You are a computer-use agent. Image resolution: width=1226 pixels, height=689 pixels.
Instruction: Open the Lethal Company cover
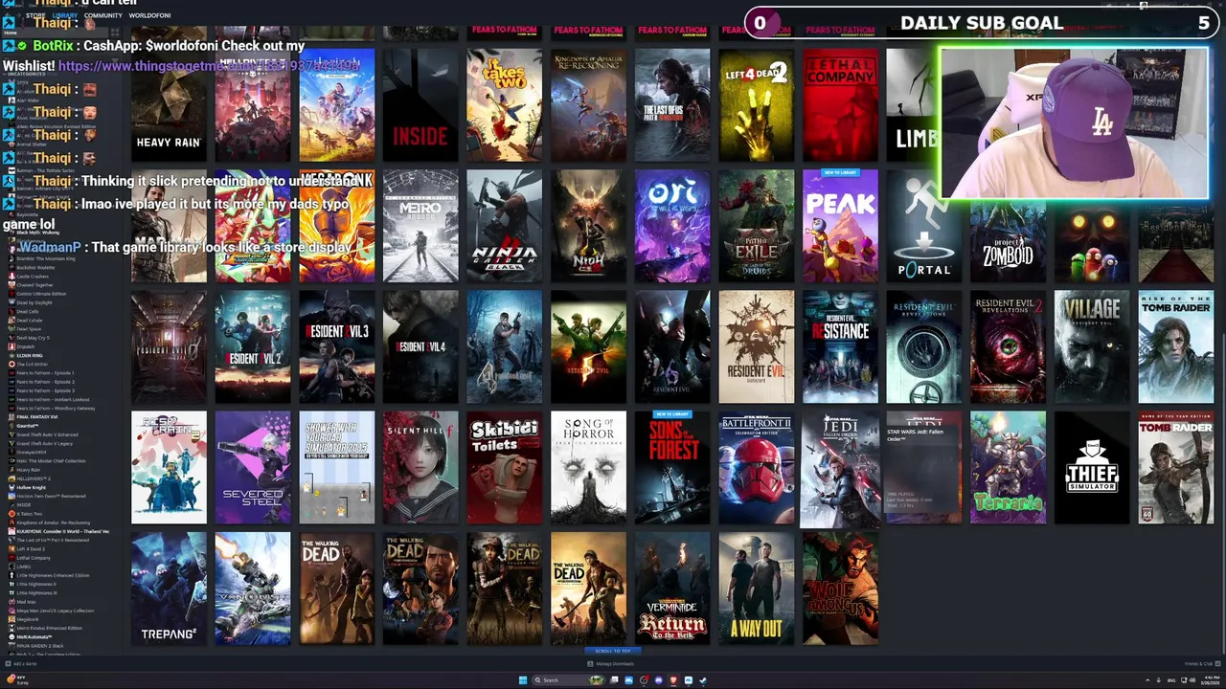(840, 104)
